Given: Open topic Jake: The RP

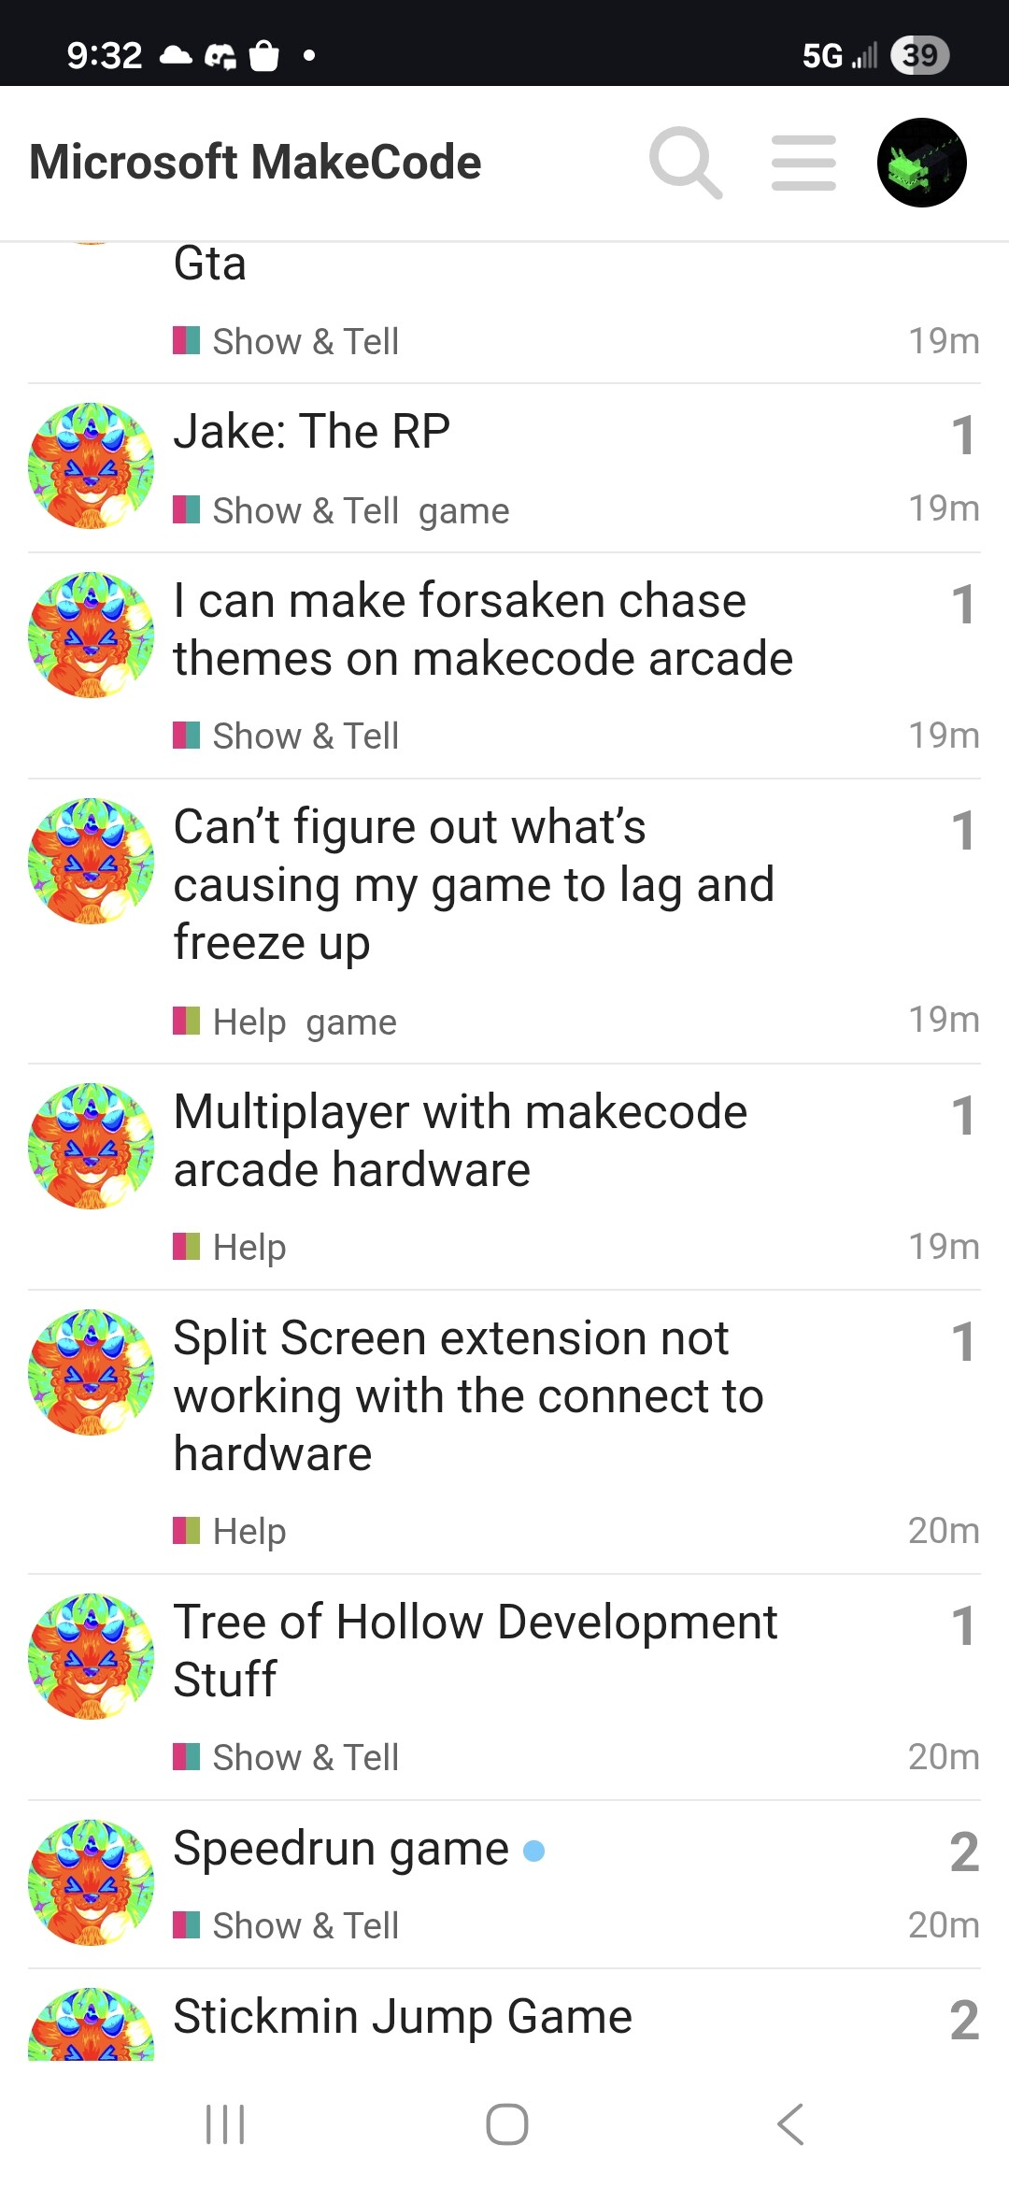Looking at the screenshot, I should point(312,432).
